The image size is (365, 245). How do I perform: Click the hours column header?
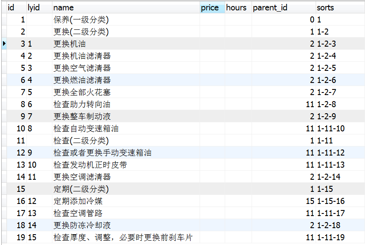pyautogui.click(x=238, y=8)
